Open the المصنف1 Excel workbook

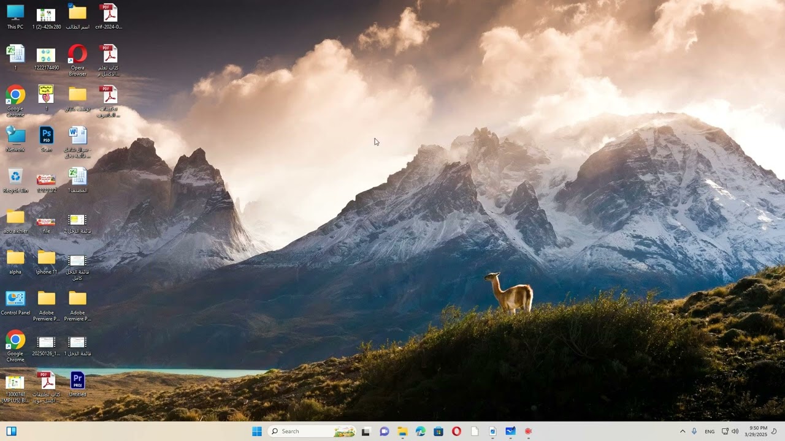77,180
